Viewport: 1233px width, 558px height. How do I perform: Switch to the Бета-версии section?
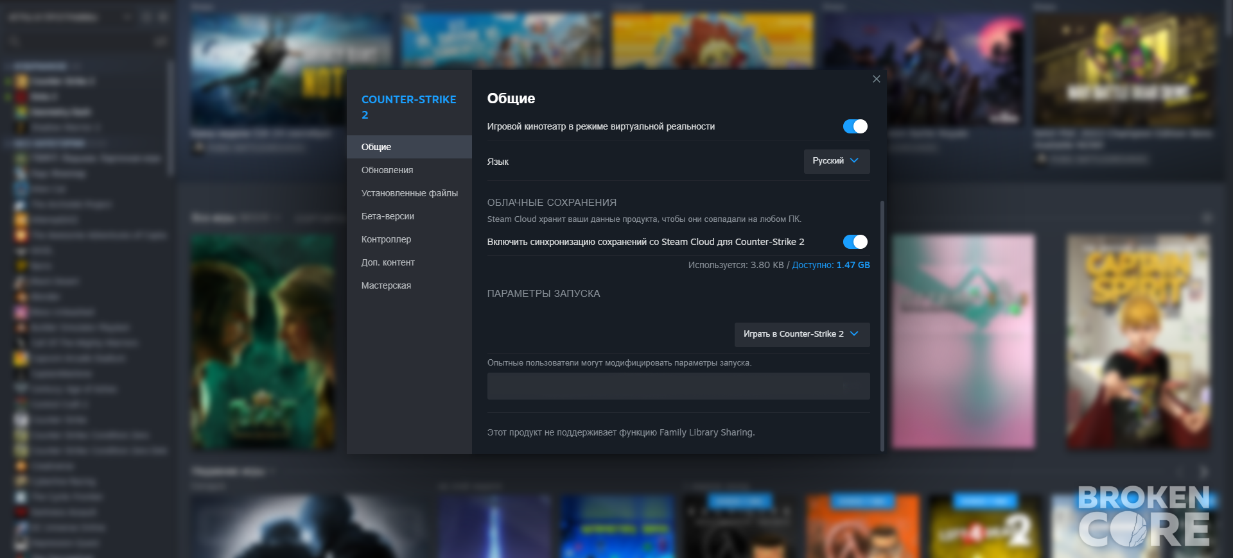409,216
